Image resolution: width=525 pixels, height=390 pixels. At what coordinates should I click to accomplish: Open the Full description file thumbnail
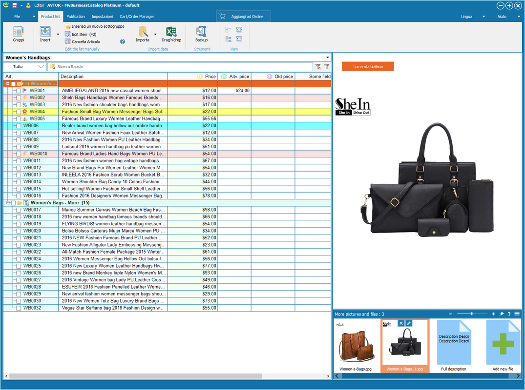tap(454, 346)
